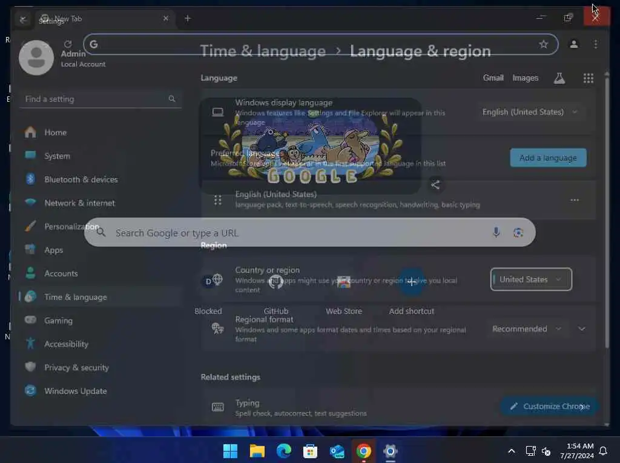Click drag handle of English (United States) language
620x463 pixels.
217,200
